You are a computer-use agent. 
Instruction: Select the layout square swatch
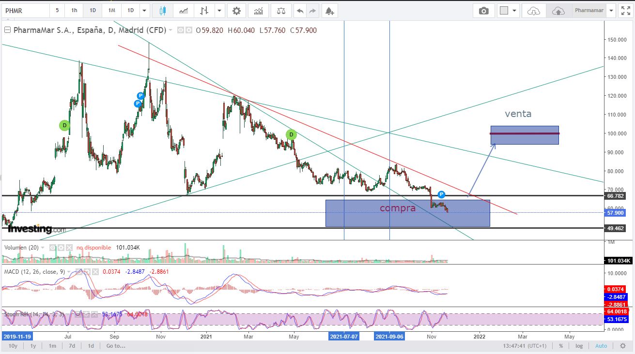pos(504,11)
